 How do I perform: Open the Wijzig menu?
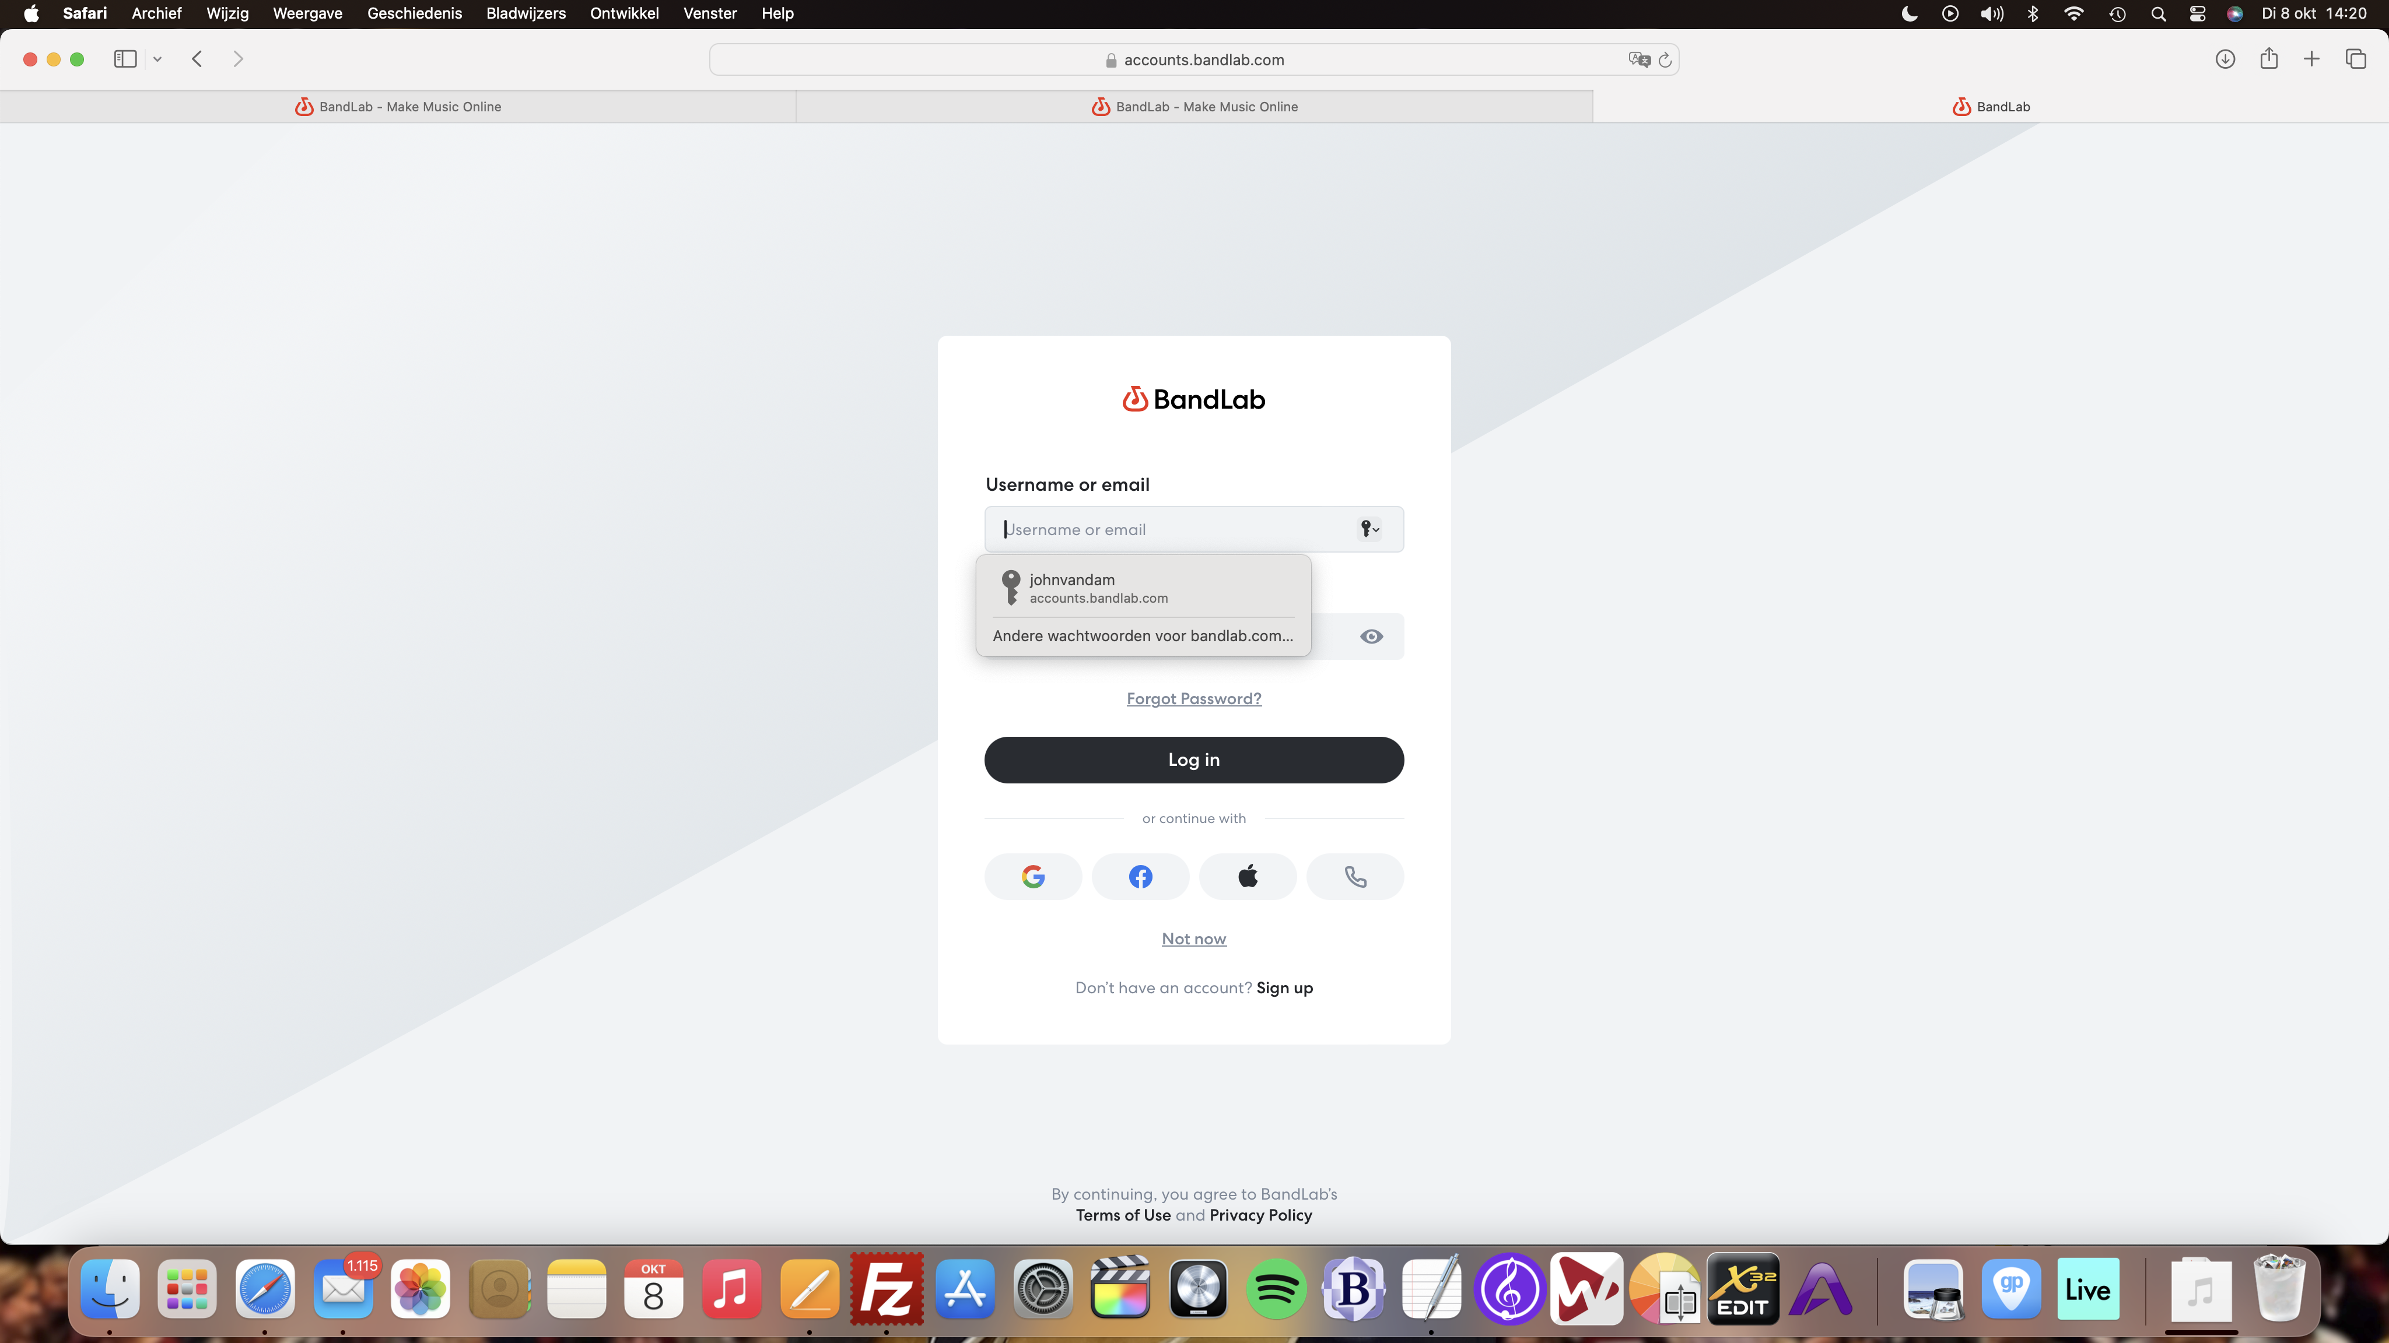(227, 13)
